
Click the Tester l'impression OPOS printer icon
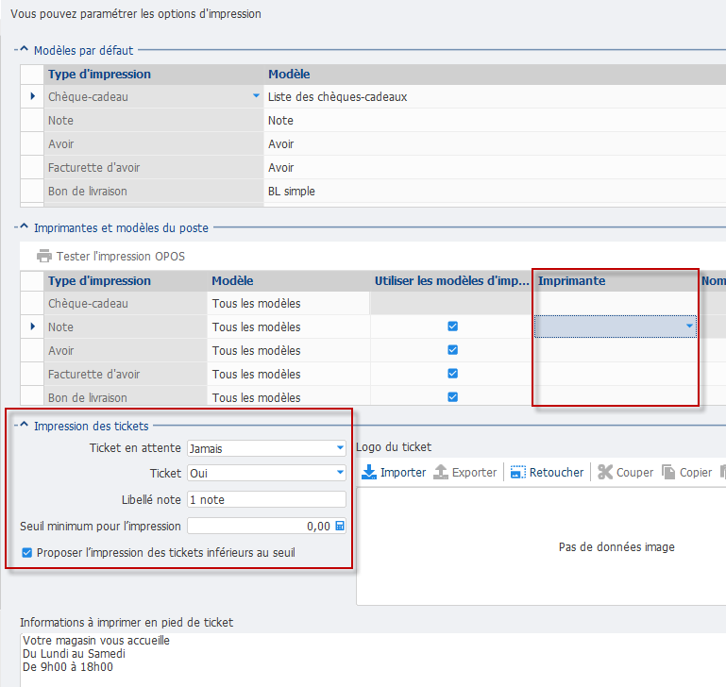44,256
